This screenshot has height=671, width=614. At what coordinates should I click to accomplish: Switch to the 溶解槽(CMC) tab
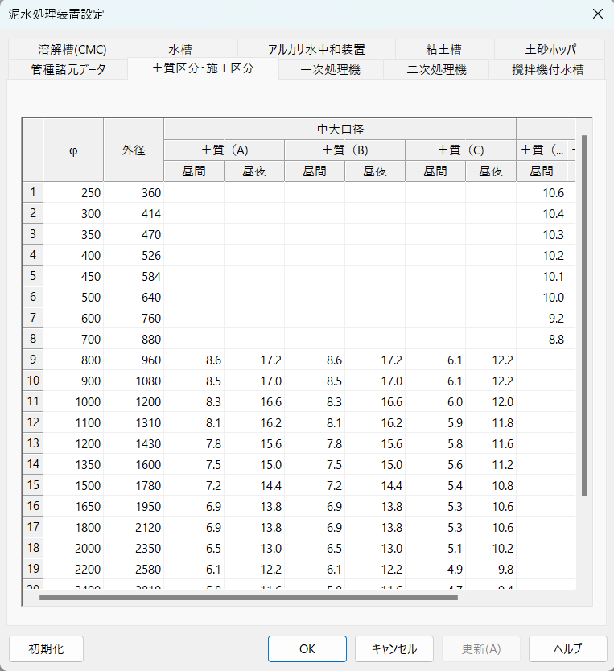point(72,49)
